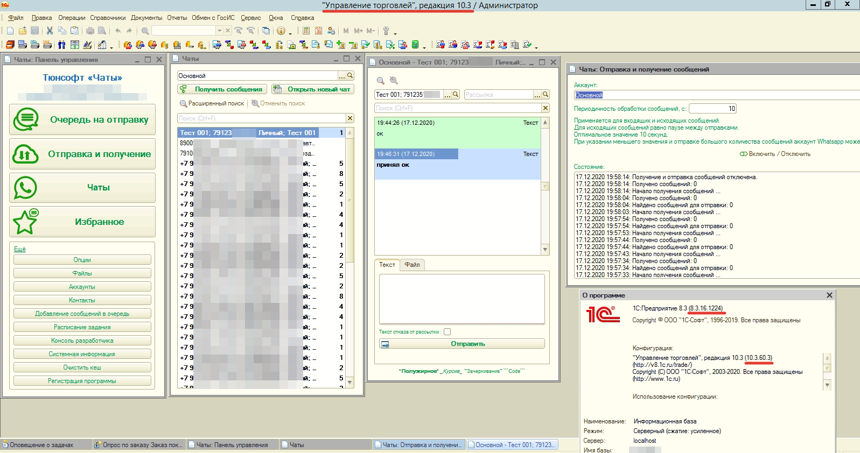Image resolution: width=860 pixels, height=453 pixels.
Task: Click the Отправить button
Action: tap(462, 344)
